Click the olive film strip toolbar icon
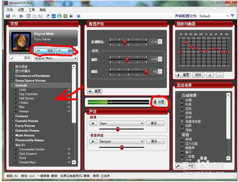Screen dimensions: 238x182 point(65,16)
